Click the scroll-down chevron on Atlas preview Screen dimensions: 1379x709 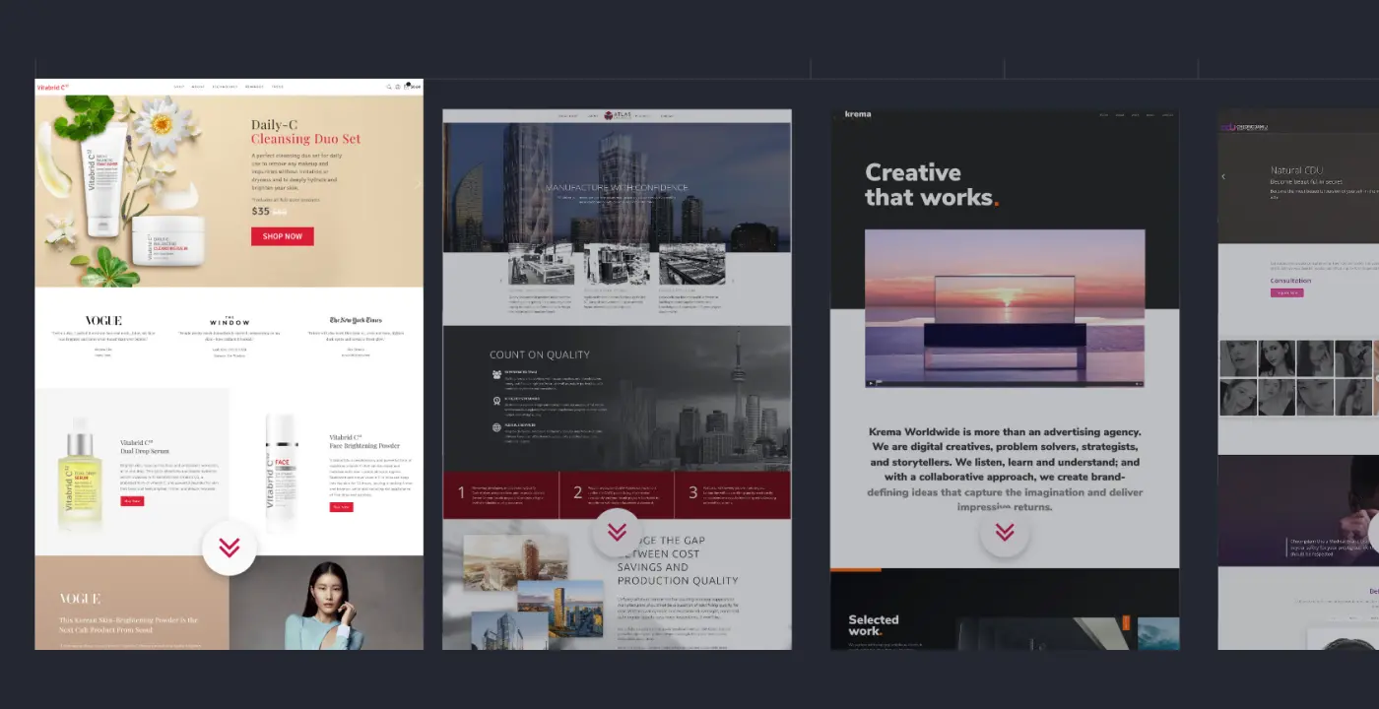[x=617, y=532]
